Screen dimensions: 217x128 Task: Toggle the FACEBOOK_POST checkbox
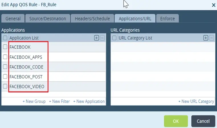(5, 77)
